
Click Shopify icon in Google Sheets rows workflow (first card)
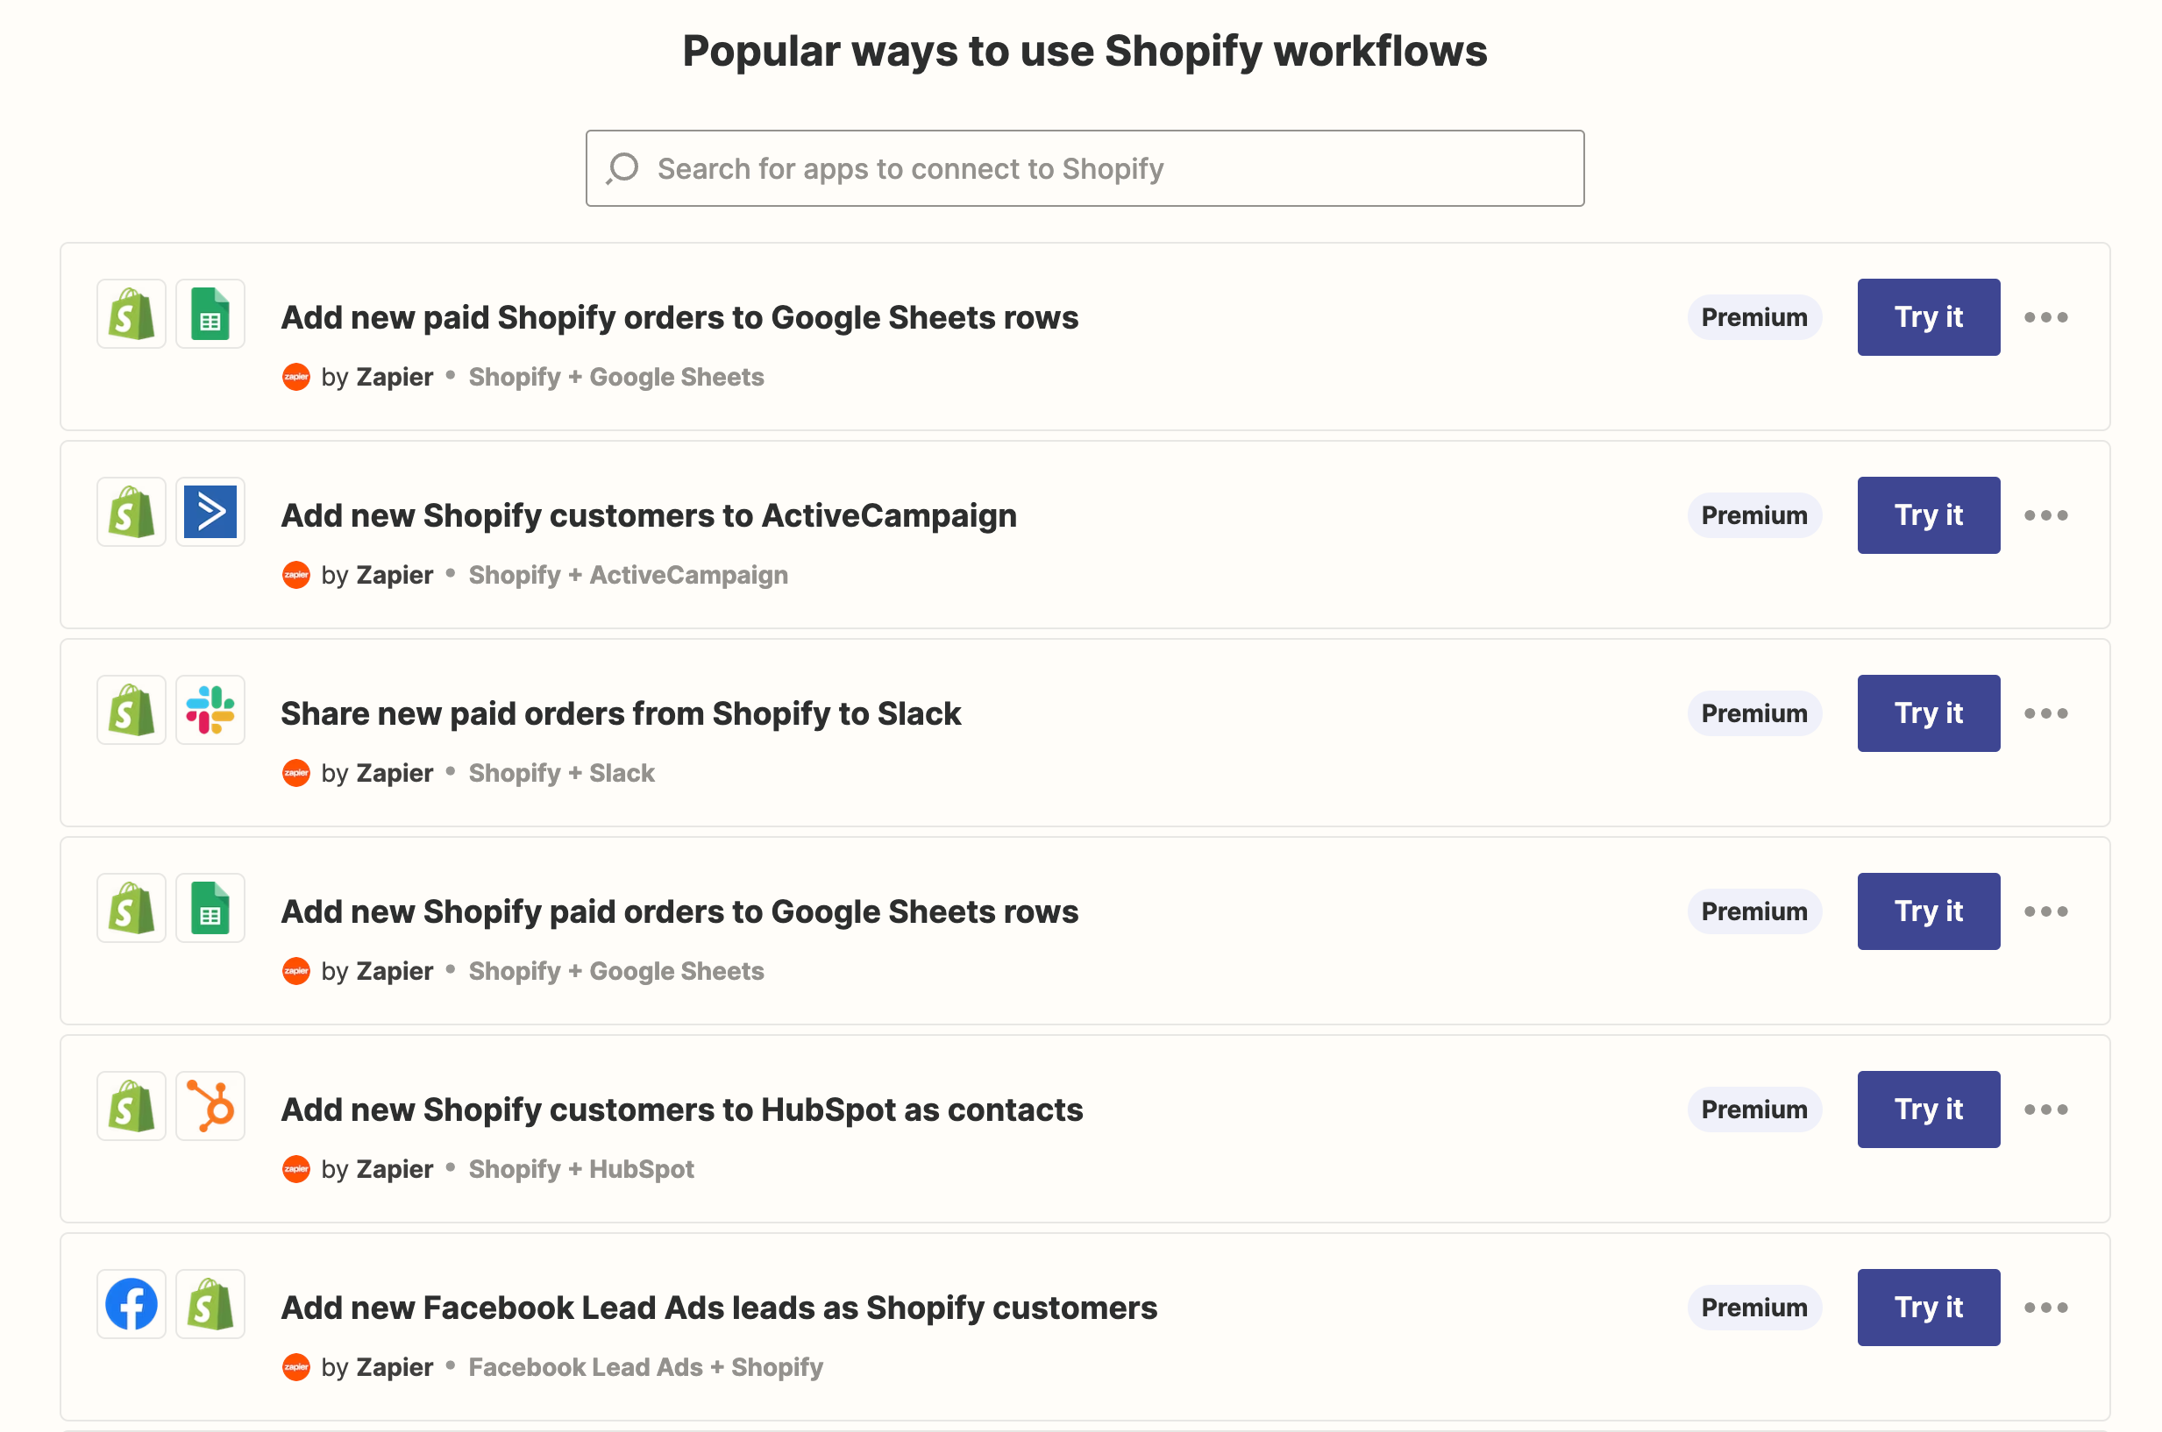coord(132,314)
